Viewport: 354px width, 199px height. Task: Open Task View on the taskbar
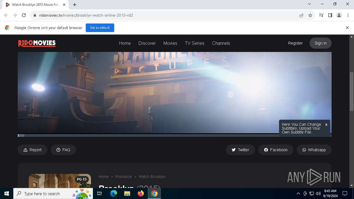coord(100,193)
